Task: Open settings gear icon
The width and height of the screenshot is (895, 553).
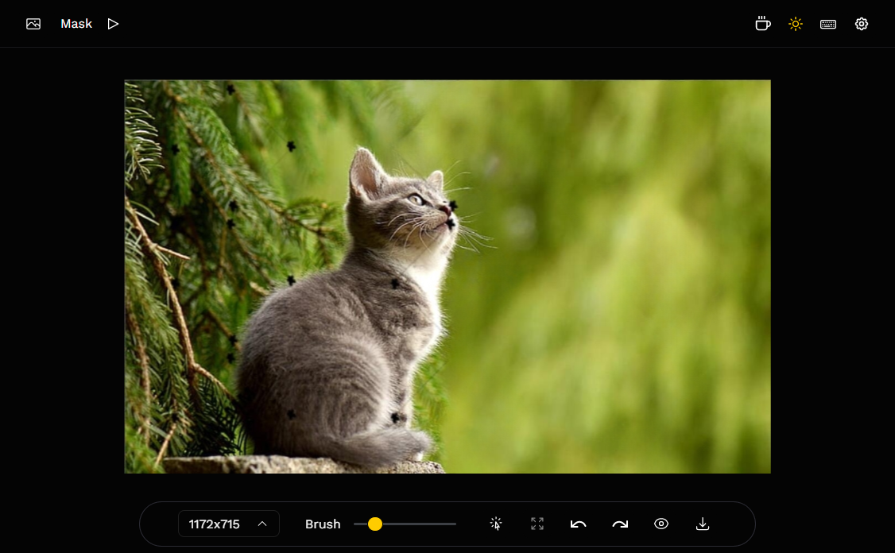Action: 862,24
